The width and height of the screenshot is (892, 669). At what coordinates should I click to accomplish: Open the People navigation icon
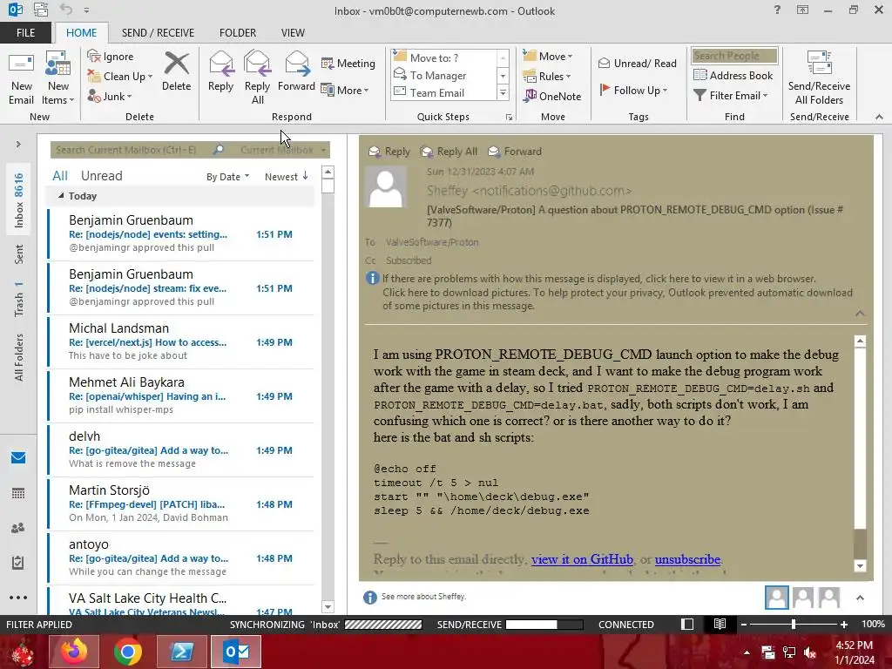click(18, 528)
